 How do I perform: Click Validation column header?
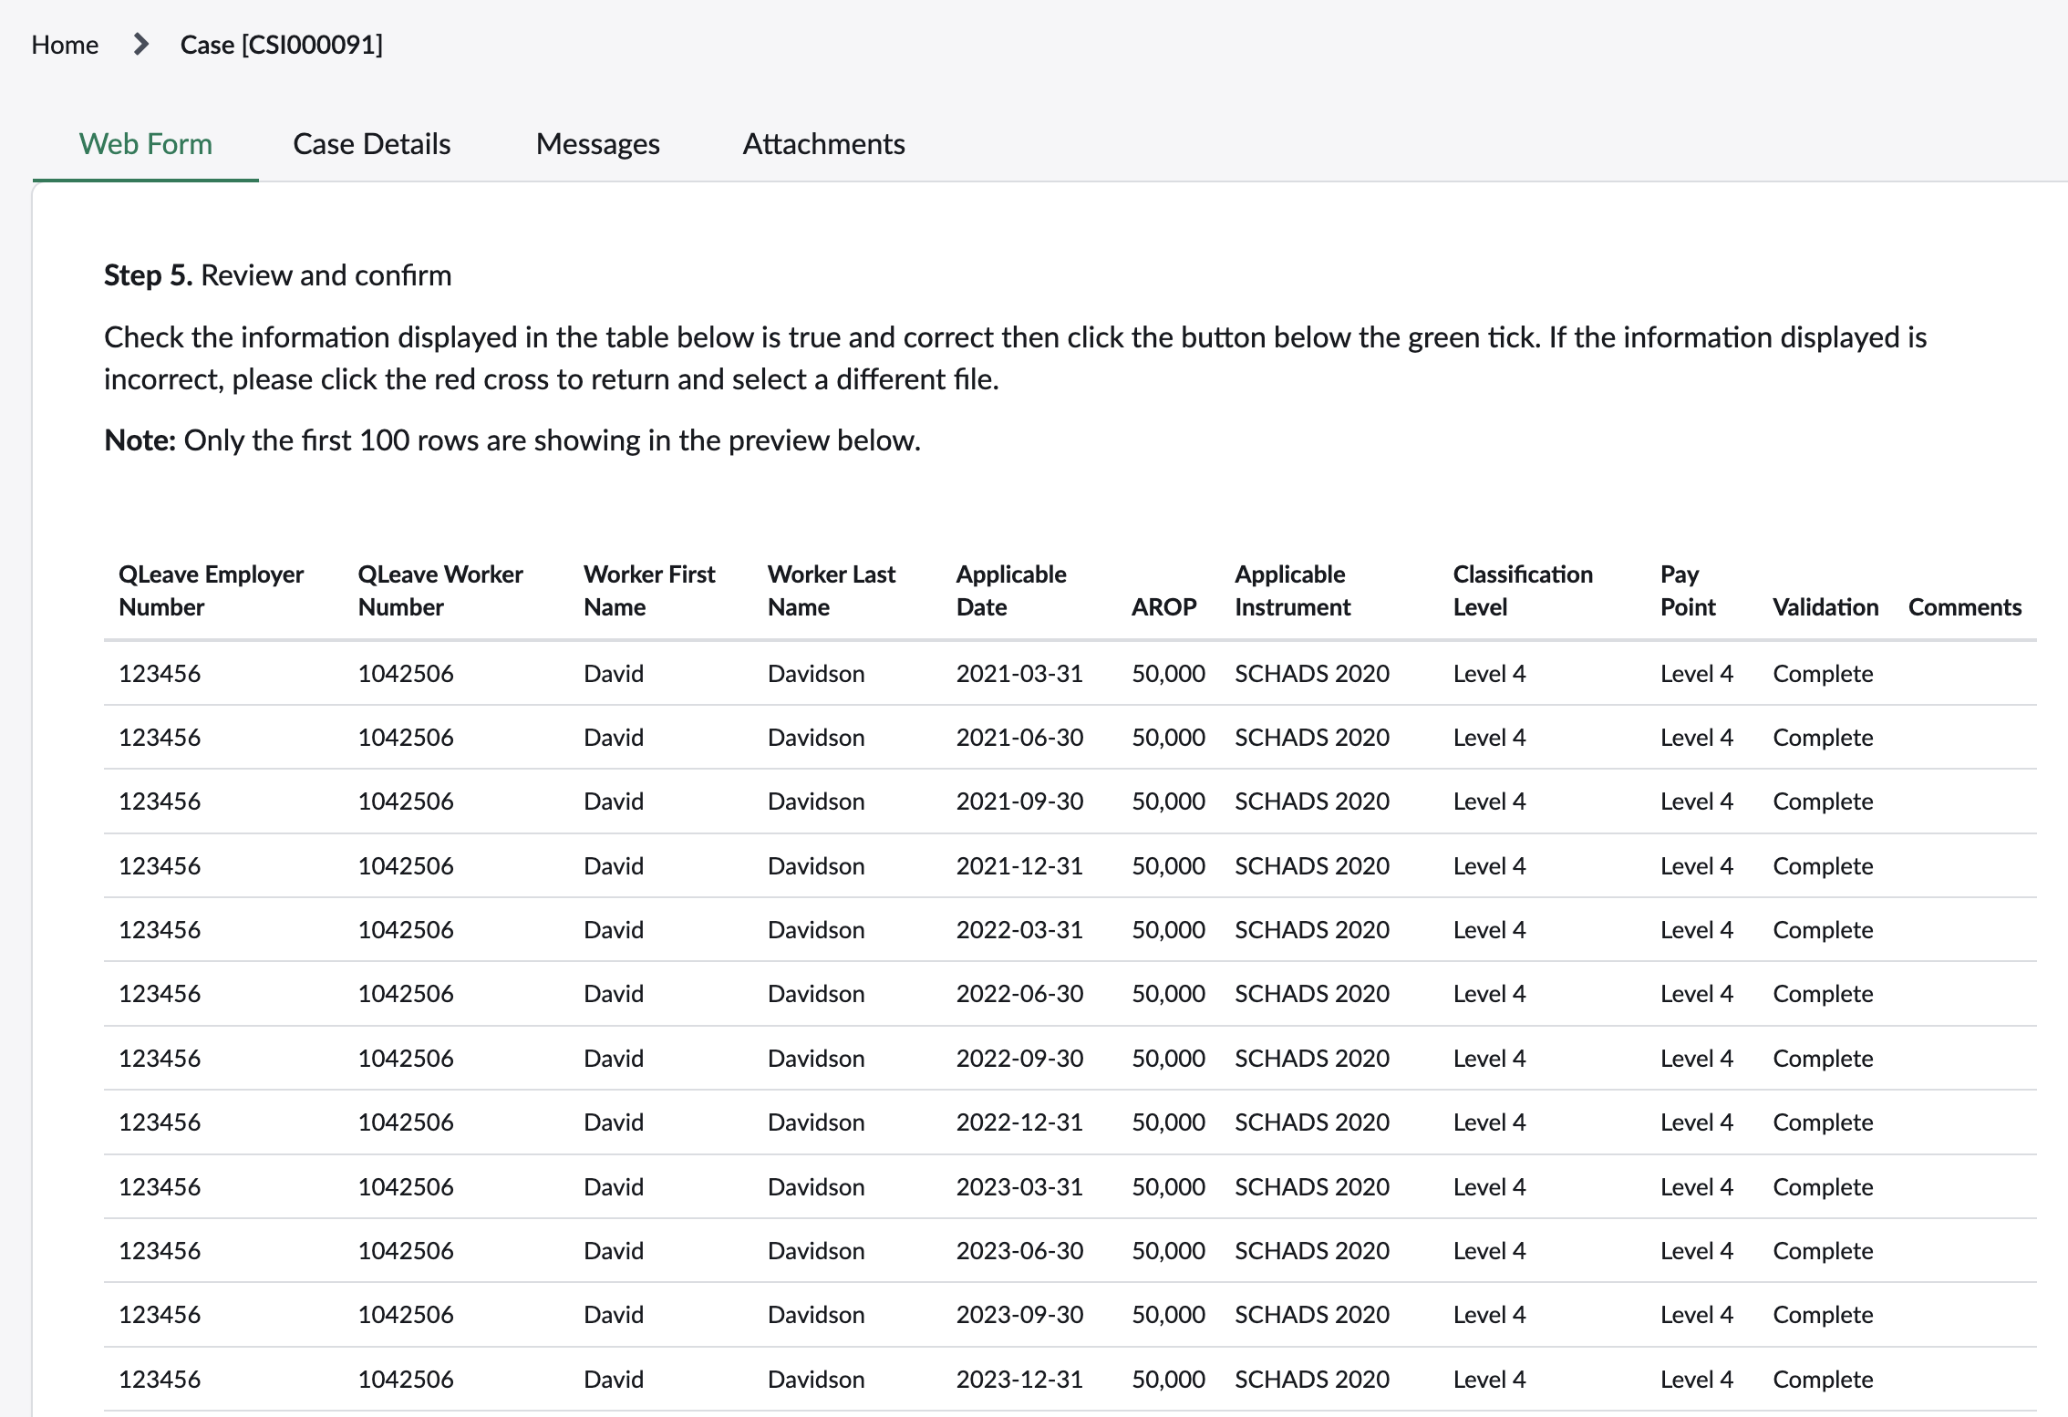[x=1825, y=606]
